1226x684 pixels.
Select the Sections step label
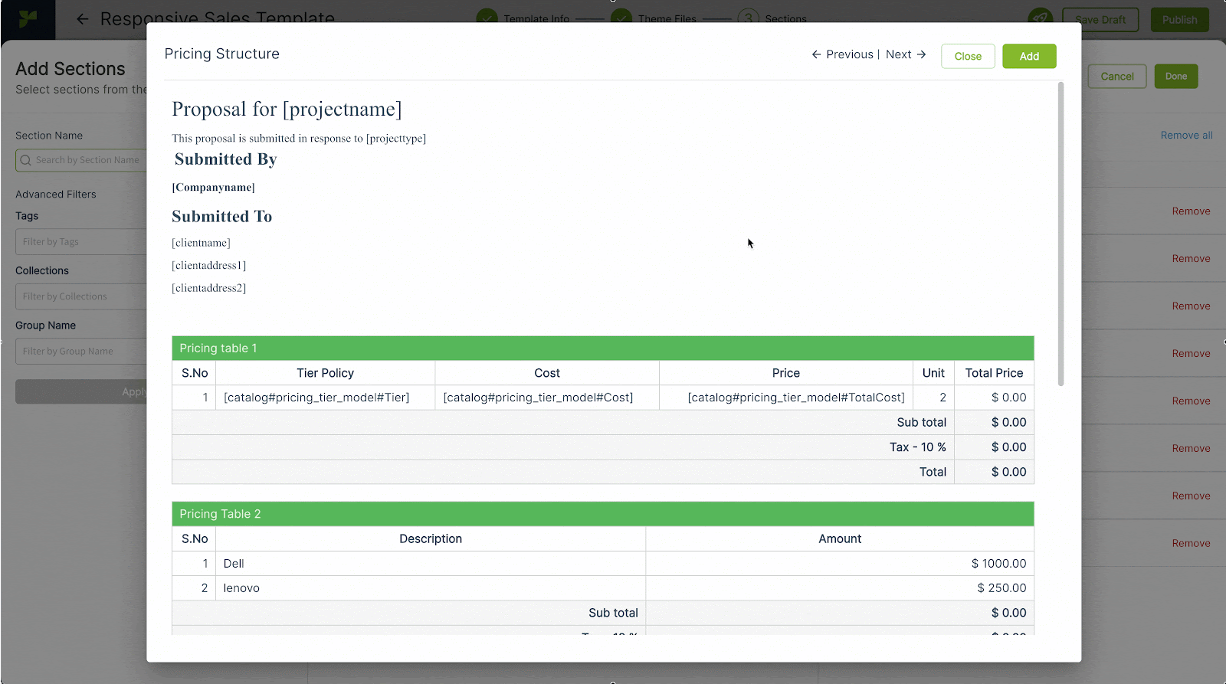click(785, 19)
